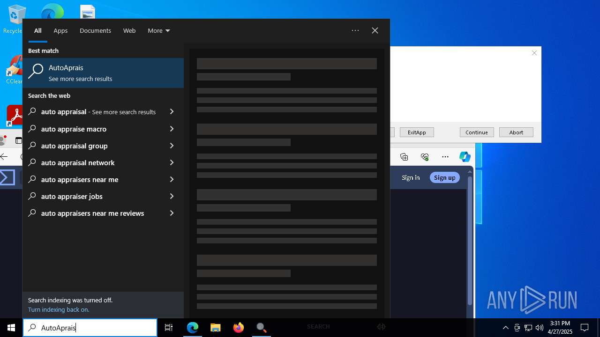Open Edge Settings and more menu
Viewport: 600px width, 337px height.
pyautogui.click(x=445, y=157)
